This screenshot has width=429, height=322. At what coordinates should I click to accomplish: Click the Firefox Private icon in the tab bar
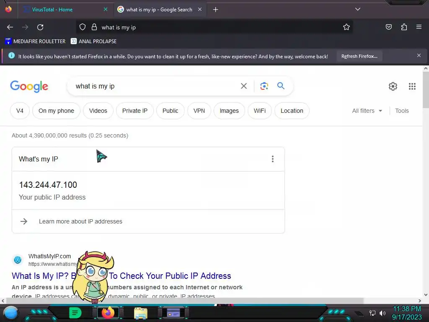[8, 9]
